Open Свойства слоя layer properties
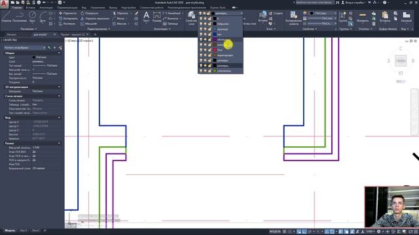The width and height of the screenshot is (419, 235). pos(191,18)
